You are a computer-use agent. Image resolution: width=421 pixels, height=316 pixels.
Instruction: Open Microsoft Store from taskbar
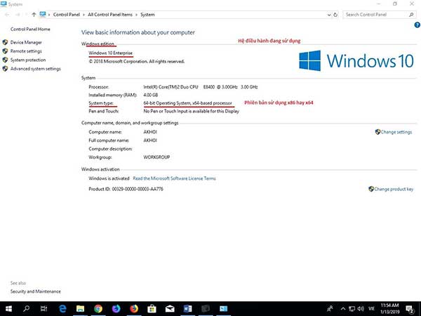152,308
